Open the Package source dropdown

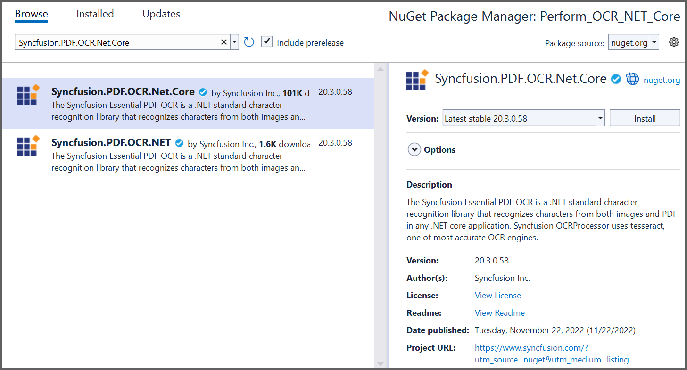click(x=633, y=43)
